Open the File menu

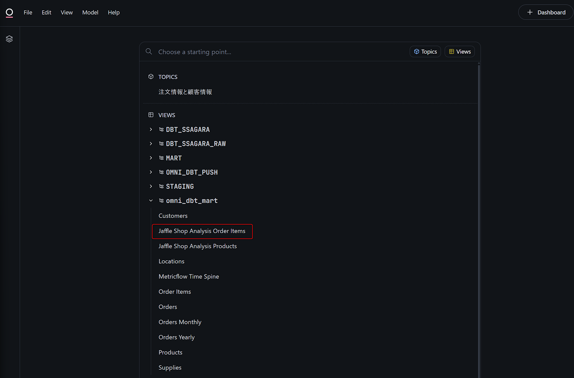point(28,13)
